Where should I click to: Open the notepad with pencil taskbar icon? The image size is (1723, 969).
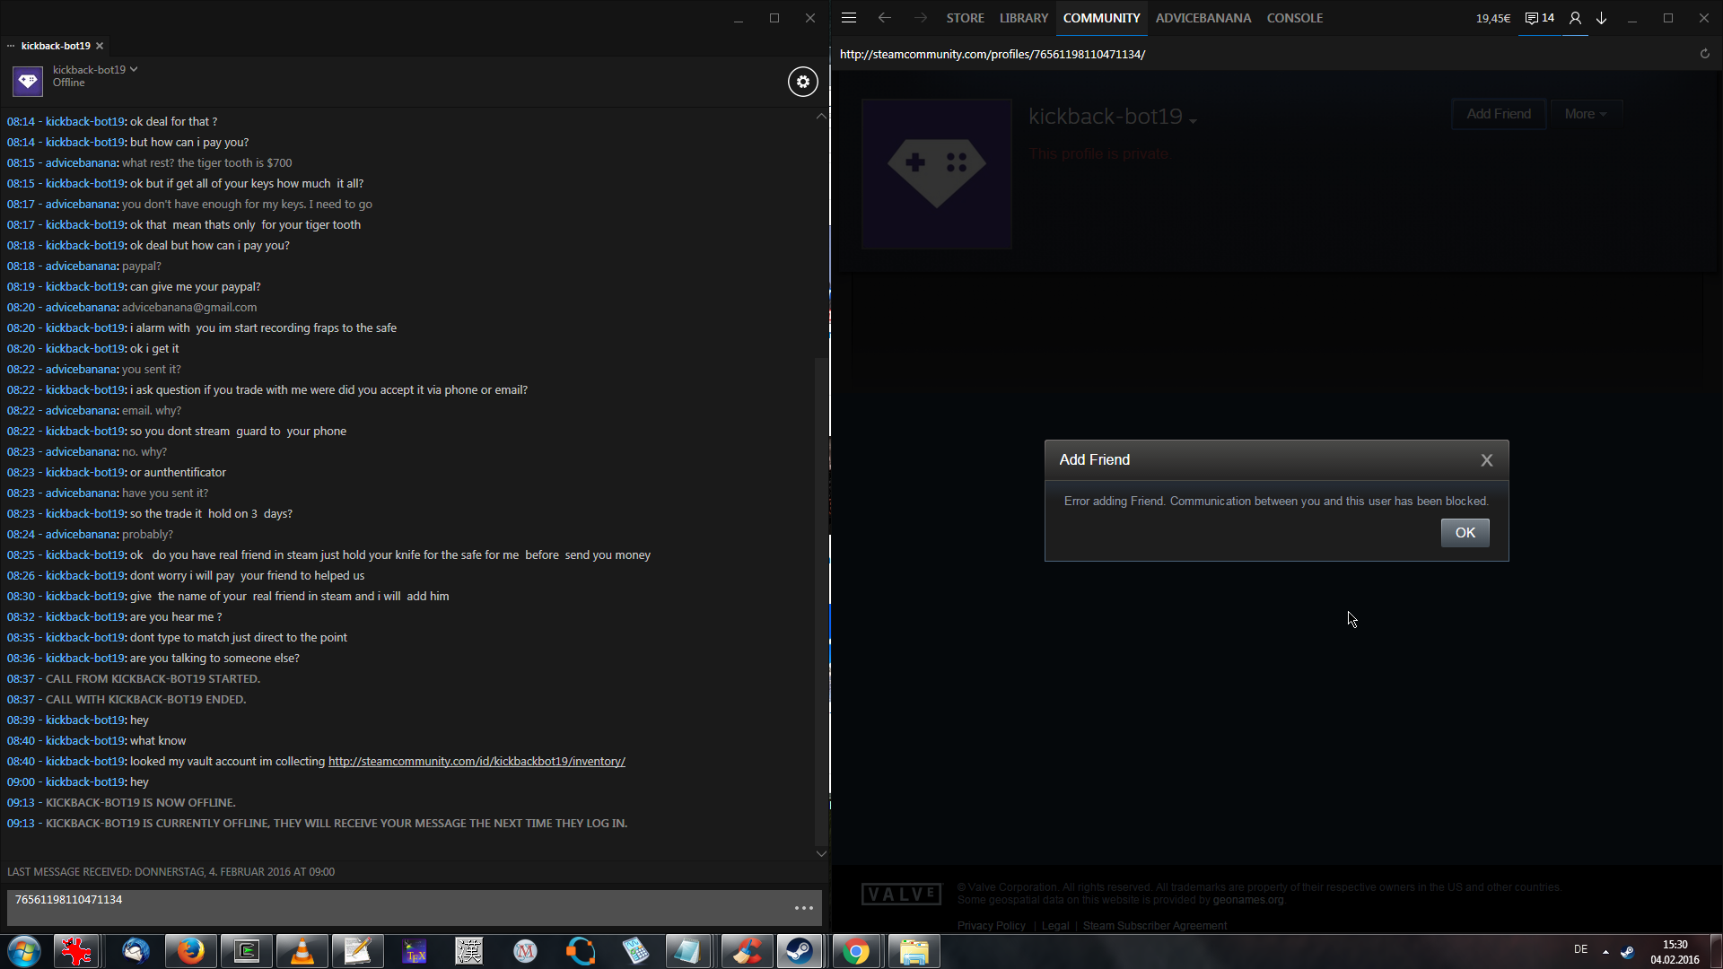[357, 951]
